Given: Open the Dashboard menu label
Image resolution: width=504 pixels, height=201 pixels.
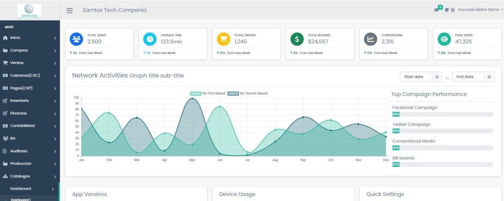Looking at the screenshot, I should pyautogui.click(x=21, y=188).
